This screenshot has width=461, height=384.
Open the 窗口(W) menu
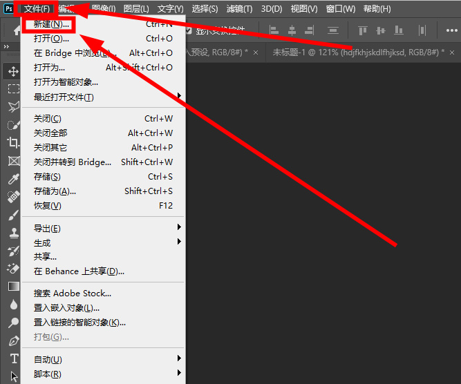tap(341, 9)
